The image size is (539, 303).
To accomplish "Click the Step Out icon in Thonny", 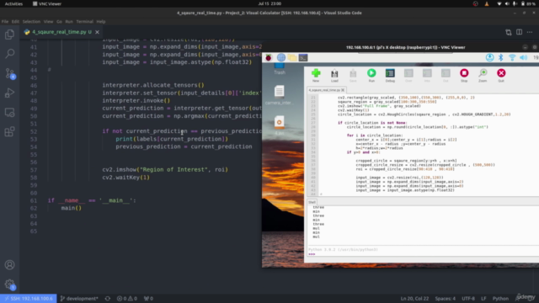I will (446, 75).
